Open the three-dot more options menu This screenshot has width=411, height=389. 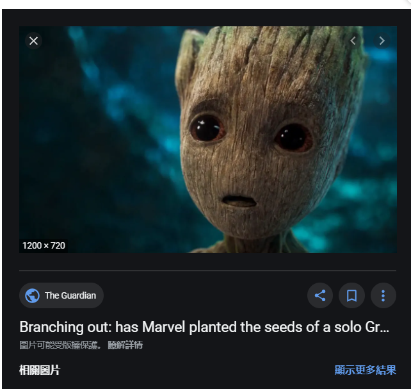(x=383, y=295)
